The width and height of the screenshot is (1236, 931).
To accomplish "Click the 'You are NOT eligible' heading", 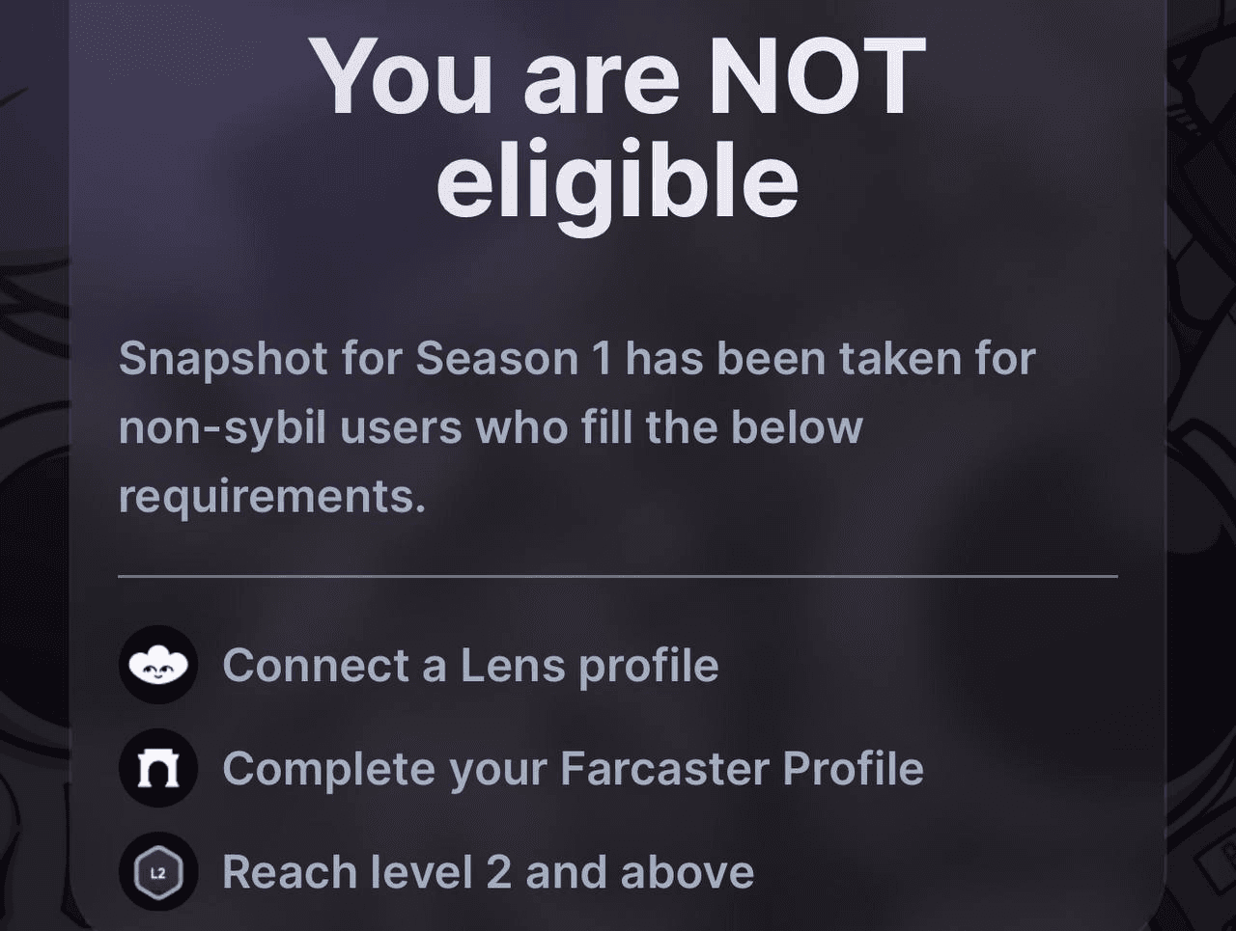I will click(x=617, y=130).
